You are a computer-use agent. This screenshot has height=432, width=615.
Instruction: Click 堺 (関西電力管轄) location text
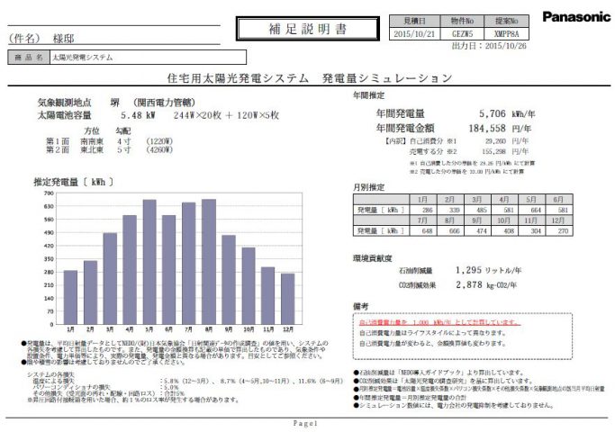pos(152,103)
